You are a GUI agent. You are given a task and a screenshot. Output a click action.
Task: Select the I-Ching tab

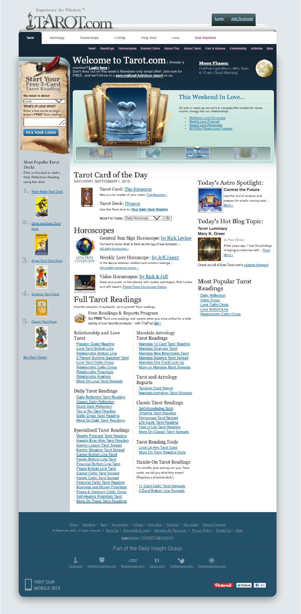(120, 38)
